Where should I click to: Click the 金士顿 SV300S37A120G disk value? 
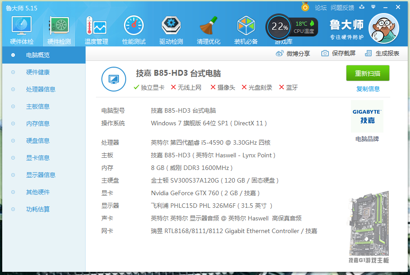[x=214, y=180]
